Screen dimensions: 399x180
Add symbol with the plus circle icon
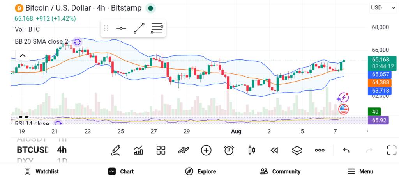pyautogui.click(x=206, y=150)
